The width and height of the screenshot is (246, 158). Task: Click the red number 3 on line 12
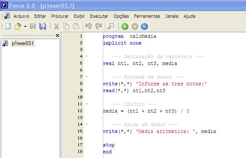click(x=188, y=111)
